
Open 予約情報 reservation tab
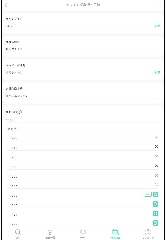click(x=116, y=234)
